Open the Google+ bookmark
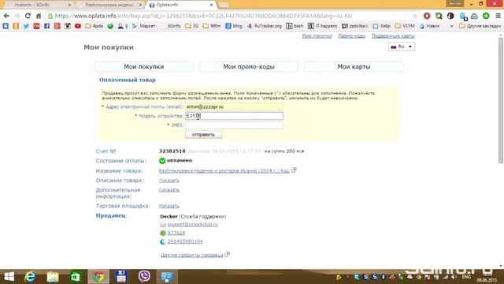The image size is (504, 284). (57, 26)
